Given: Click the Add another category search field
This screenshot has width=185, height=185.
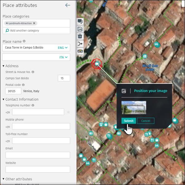Looking at the screenshot, I should 36,30.
